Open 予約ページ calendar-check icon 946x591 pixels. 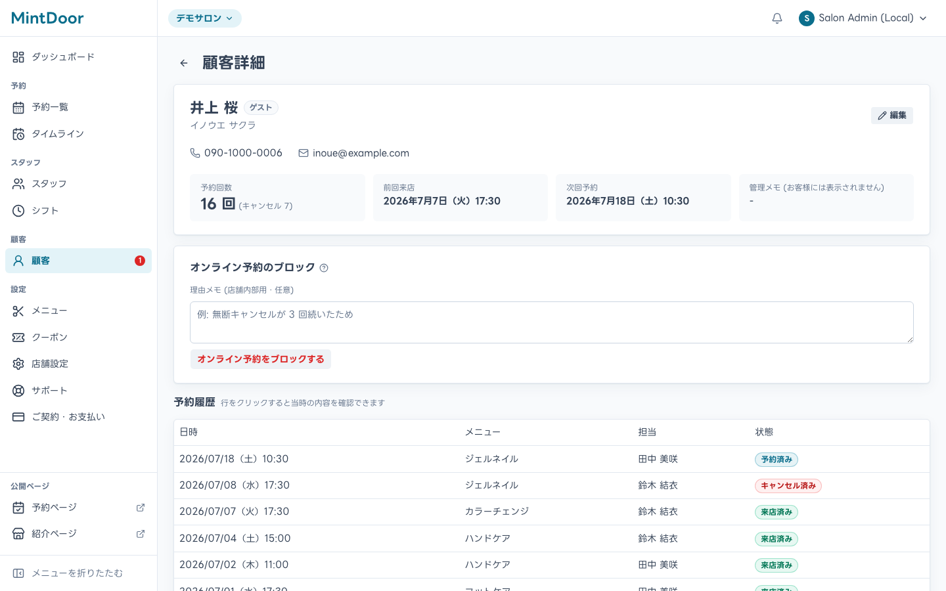click(18, 508)
